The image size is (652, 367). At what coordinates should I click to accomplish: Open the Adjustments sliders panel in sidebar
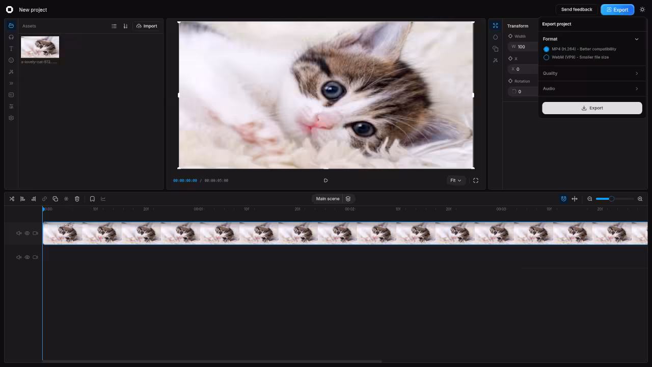pyautogui.click(x=11, y=107)
